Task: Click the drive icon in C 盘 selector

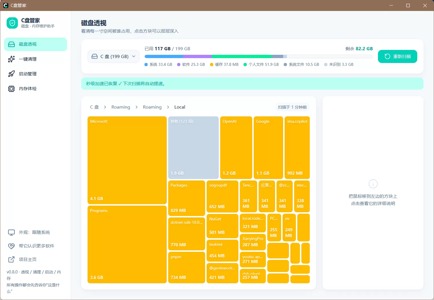Action: (x=94, y=56)
